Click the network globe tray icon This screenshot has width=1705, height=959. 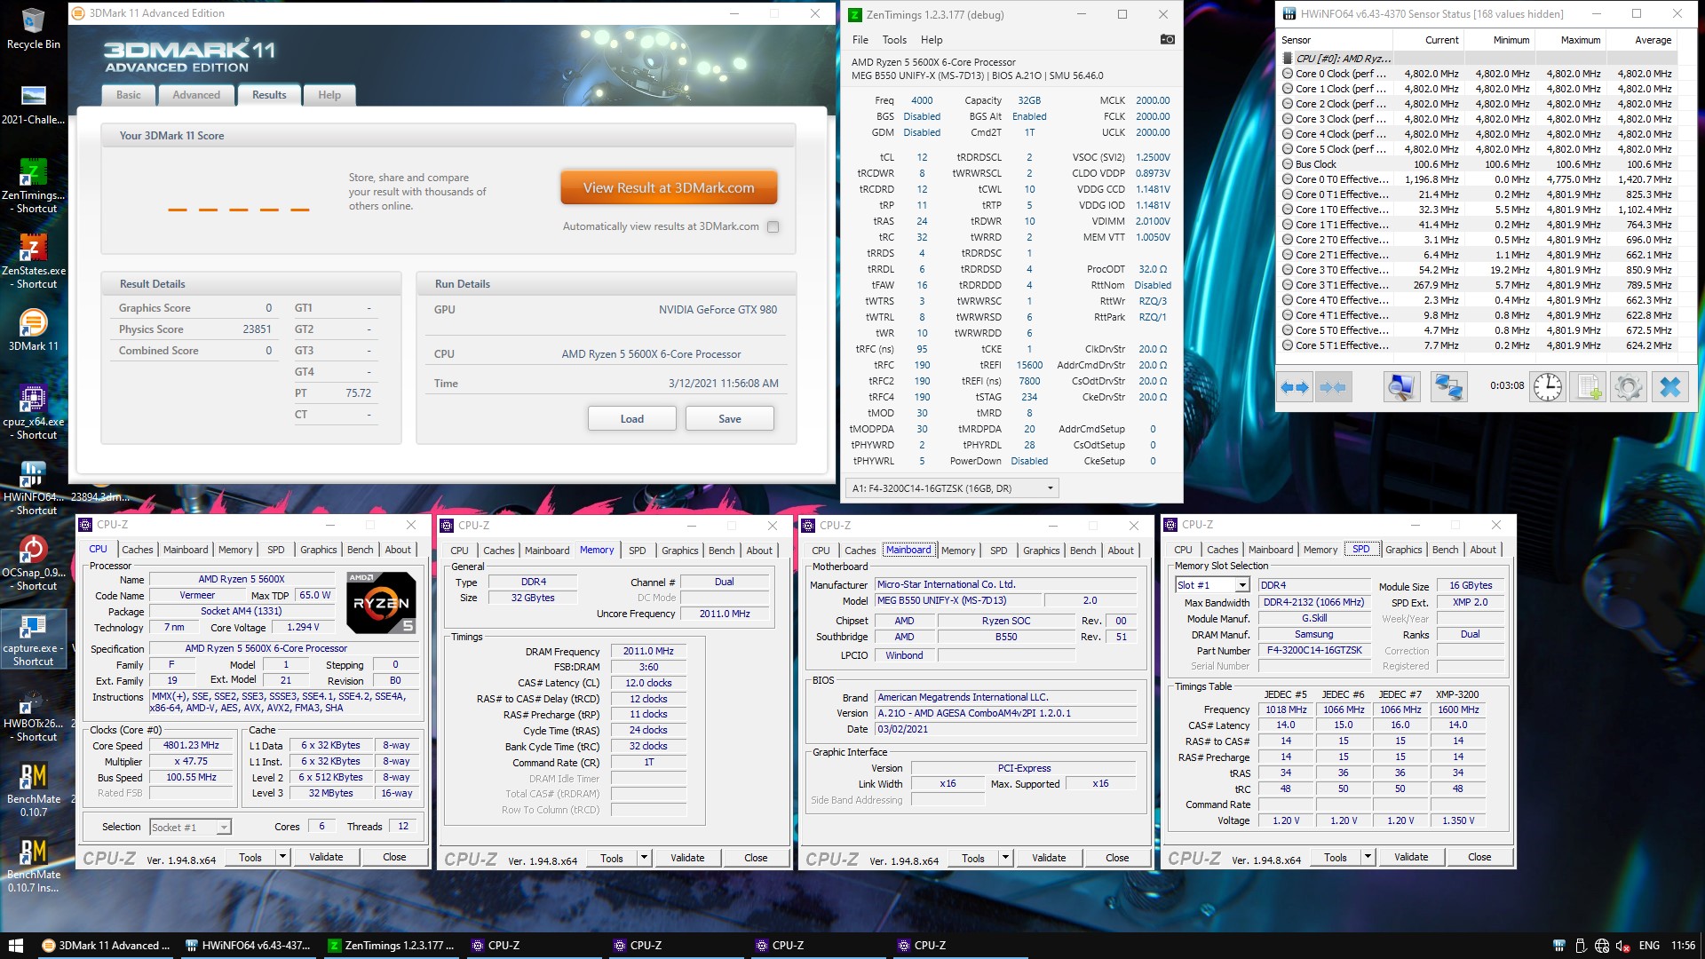(1602, 946)
